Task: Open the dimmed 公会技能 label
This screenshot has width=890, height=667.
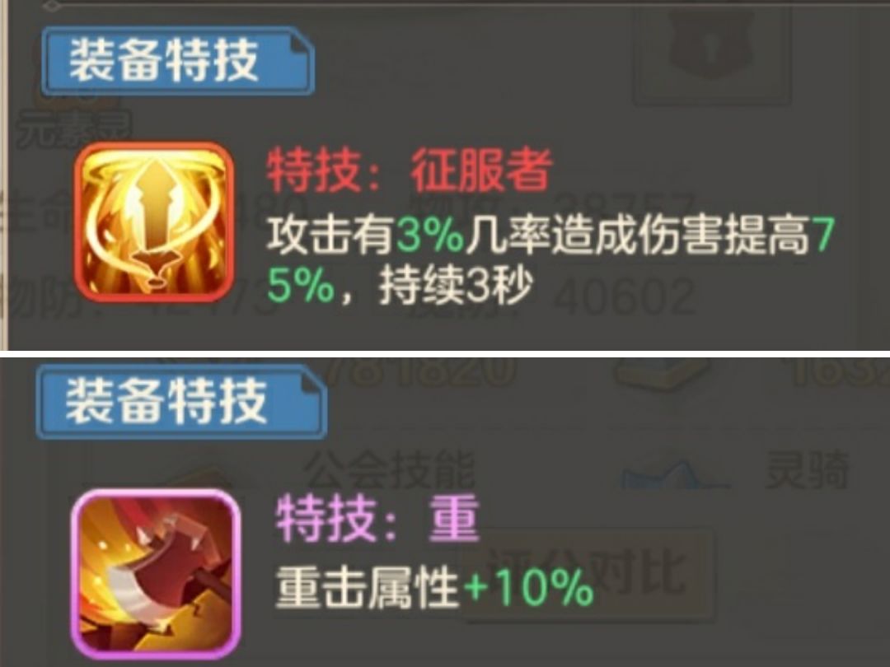Action: pos(390,469)
